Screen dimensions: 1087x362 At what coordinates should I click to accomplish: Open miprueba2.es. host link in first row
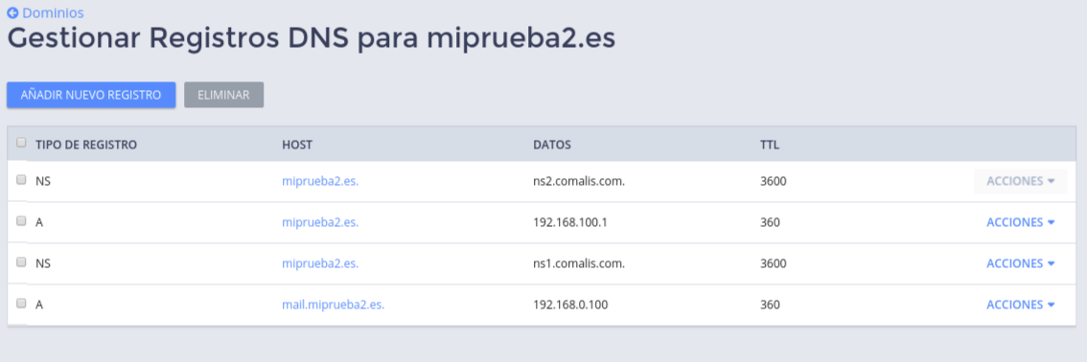(x=320, y=181)
